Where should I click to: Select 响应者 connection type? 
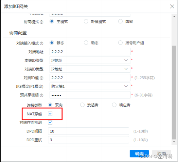114,105
